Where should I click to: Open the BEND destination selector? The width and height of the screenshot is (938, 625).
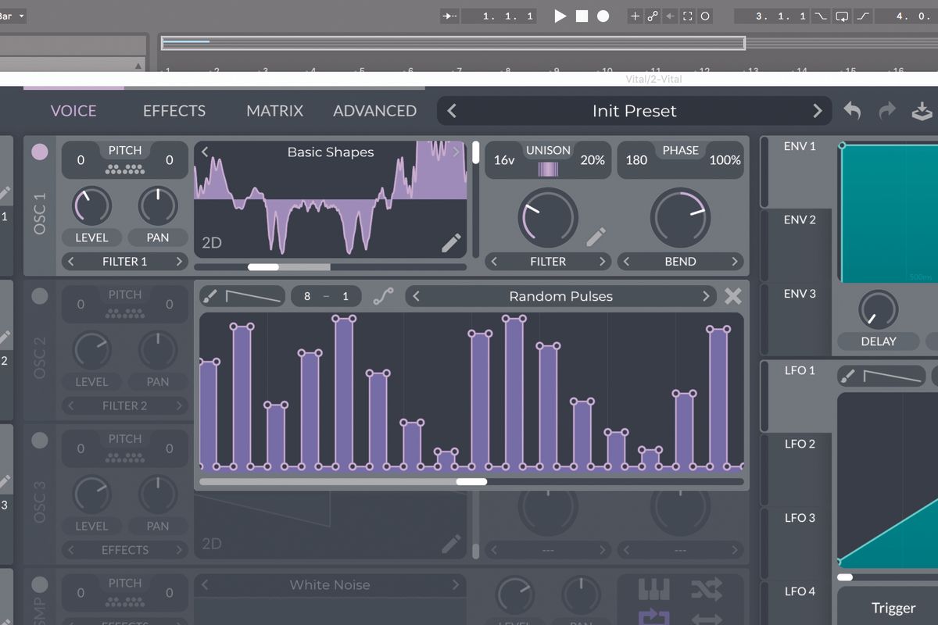680,261
